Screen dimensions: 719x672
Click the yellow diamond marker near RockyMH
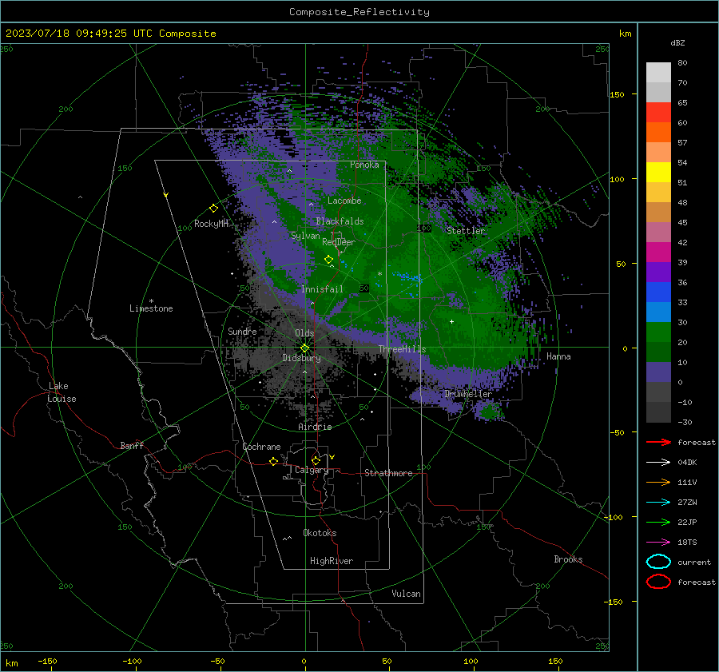point(213,209)
